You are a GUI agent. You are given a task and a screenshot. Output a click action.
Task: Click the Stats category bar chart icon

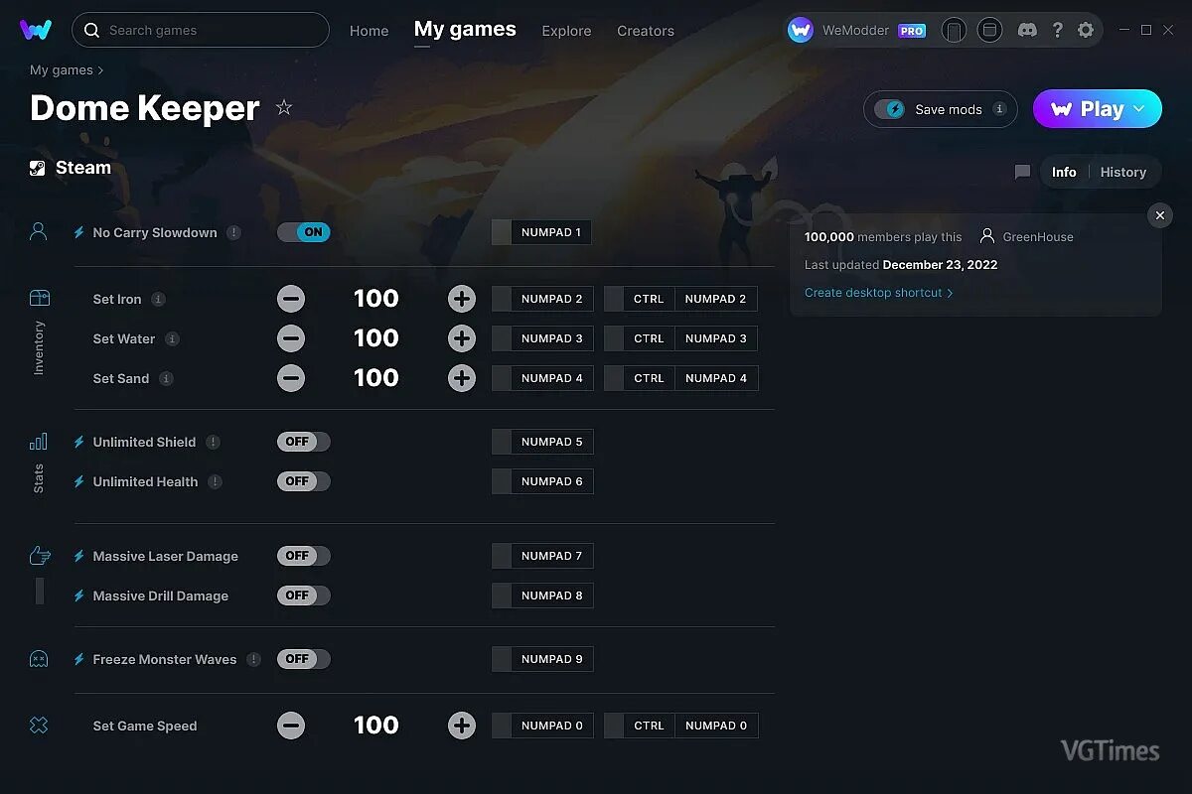(x=39, y=442)
